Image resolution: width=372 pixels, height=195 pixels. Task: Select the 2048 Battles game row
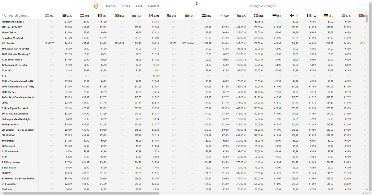9,92
